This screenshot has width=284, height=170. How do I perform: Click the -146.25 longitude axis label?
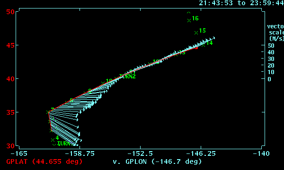point(201,154)
